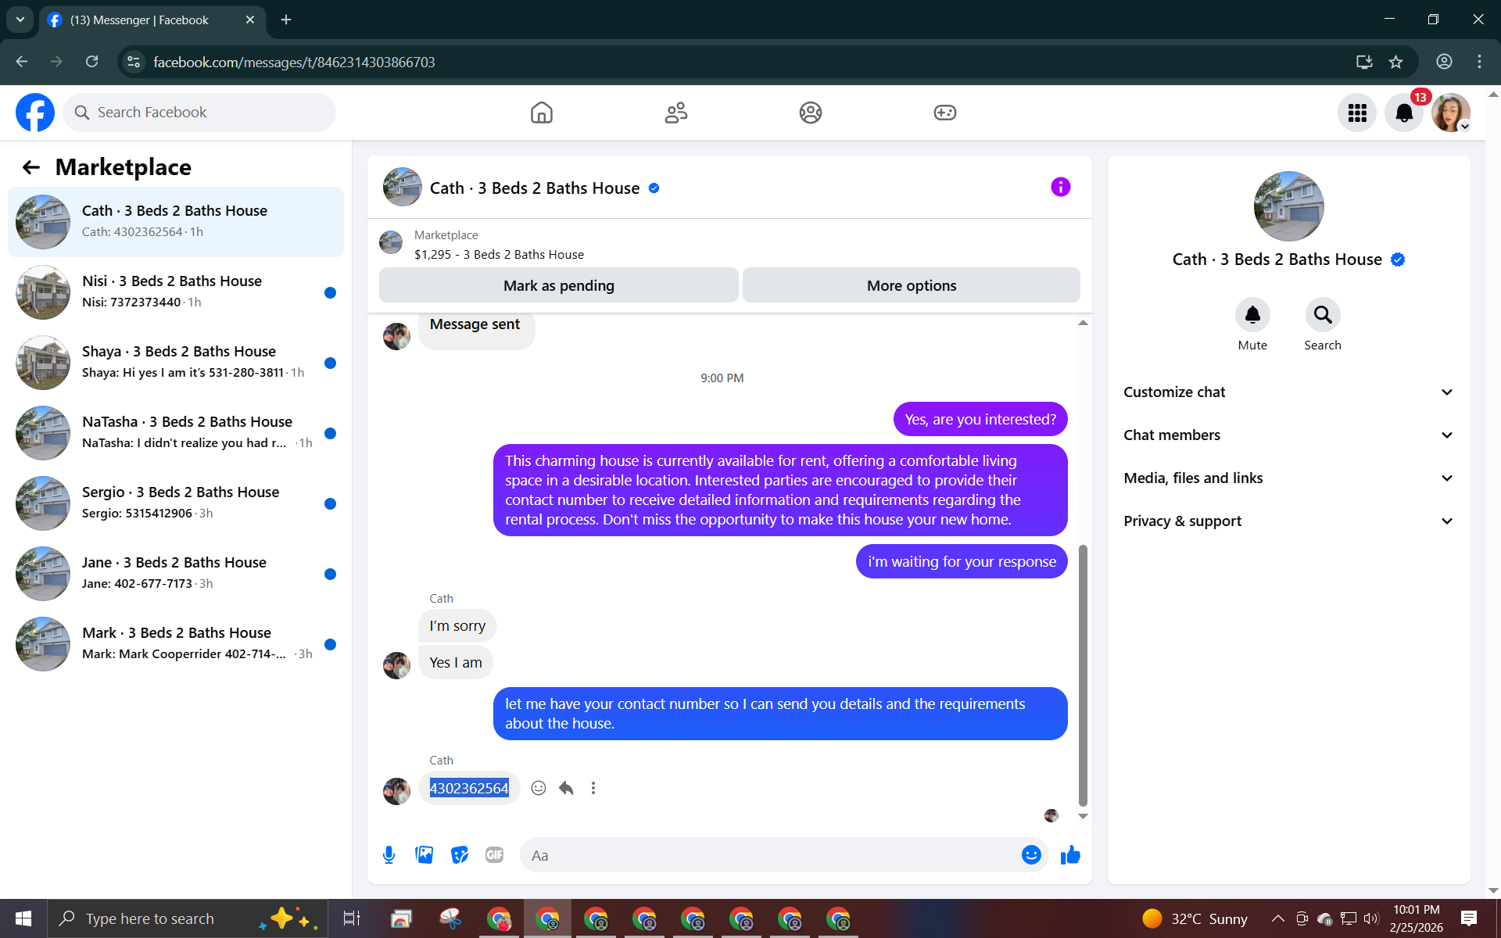Screen dimensions: 1501x938
Task: Expand Media, files and links
Action: pos(1288,478)
